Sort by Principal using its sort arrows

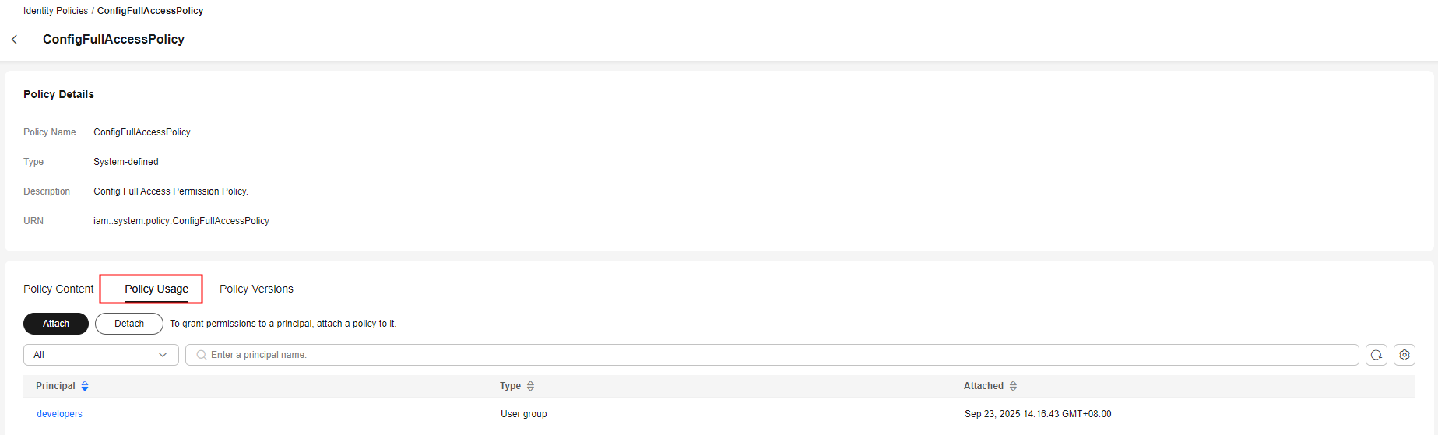tap(85, 386)
